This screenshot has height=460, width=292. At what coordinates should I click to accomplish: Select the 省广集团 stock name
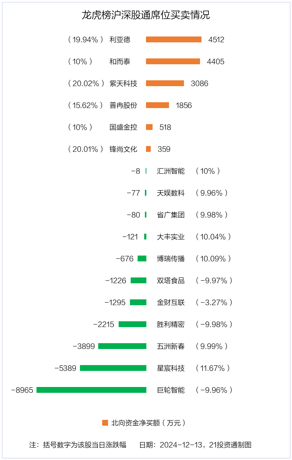(x=171, y=215)
